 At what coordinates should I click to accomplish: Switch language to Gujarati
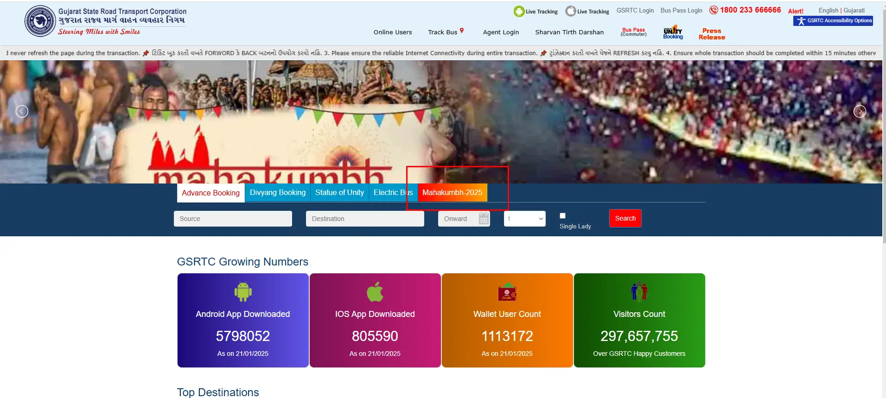coord(854,10)
